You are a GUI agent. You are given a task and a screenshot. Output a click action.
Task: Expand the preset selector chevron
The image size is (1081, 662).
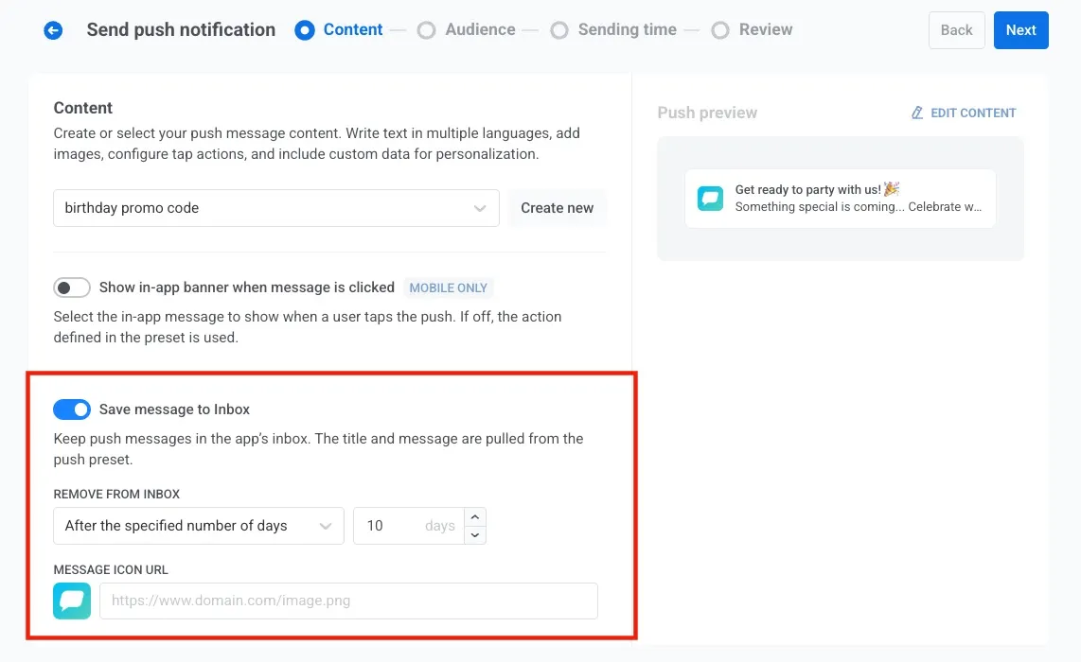pos(481,207)
